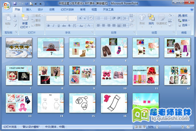The height and width of the screenshot is (131, 196).
Task: Start slide show from status bar icon
Action: coord(144,127)
